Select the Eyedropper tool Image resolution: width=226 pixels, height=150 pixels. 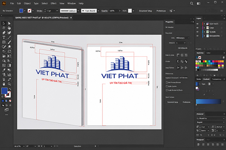click(x=4, y=70)
